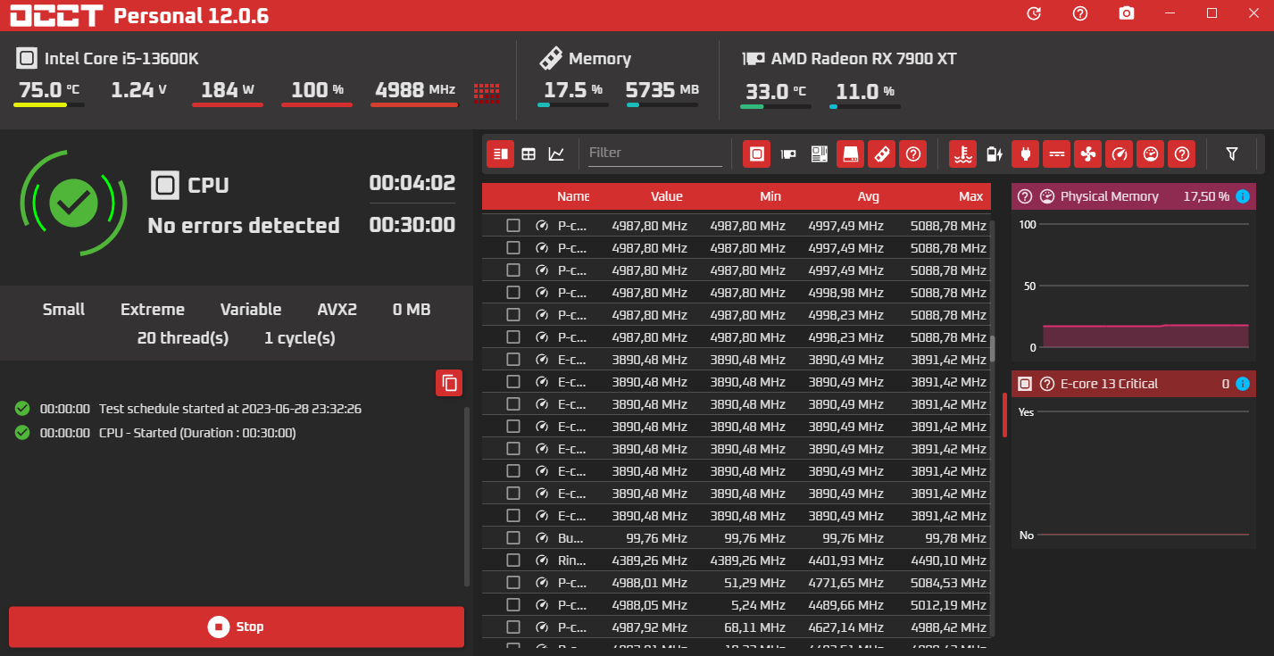Open the update history clock icon in title bar
This screenshot has height=656, width=1274.
pos(1034,13)
